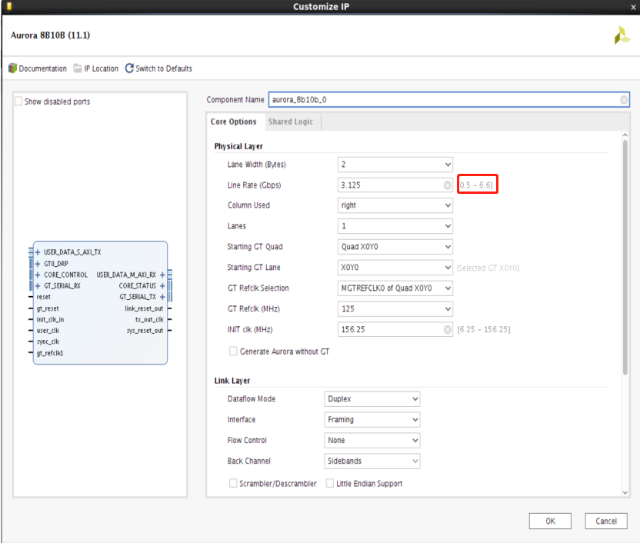Select the Core Options tab
The width and height of the screenshot is (640, 543).
234,122
